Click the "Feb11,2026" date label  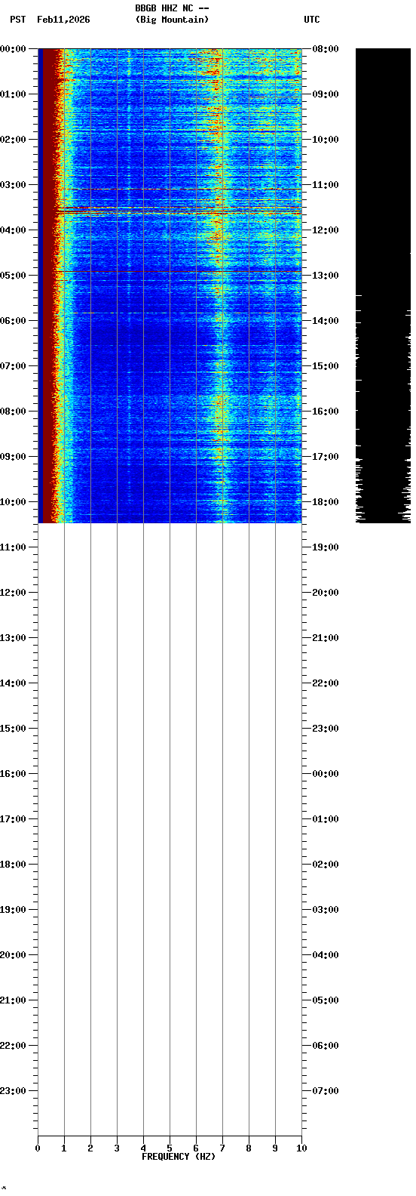pyautogui.click(x=63, y=20)
